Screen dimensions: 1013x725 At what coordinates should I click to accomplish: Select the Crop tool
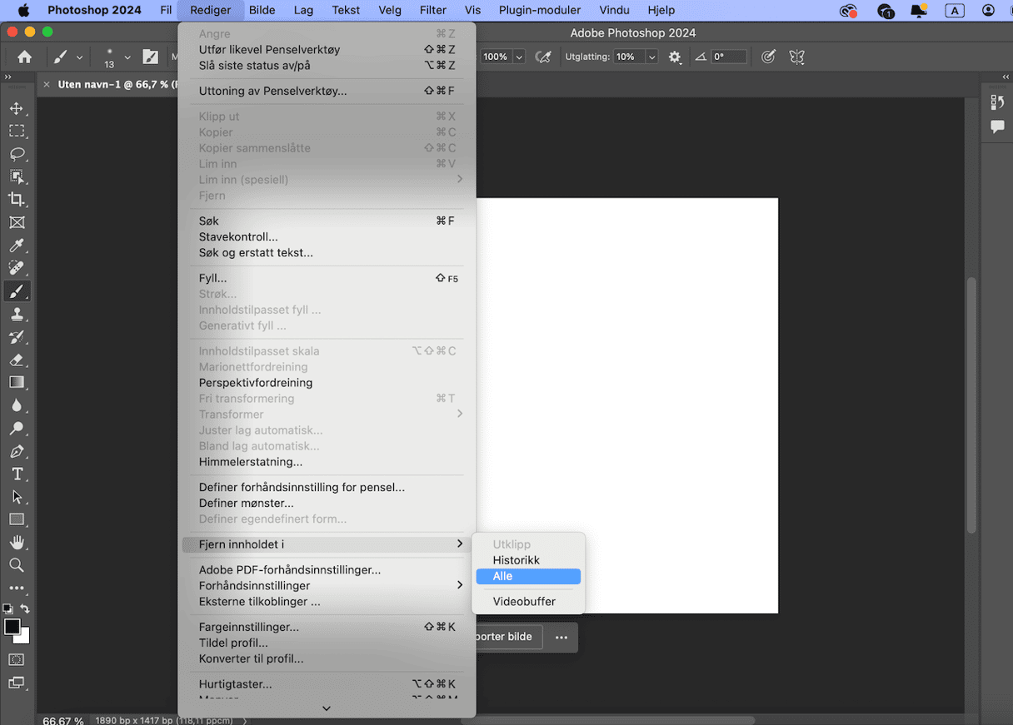coord(17,199)
